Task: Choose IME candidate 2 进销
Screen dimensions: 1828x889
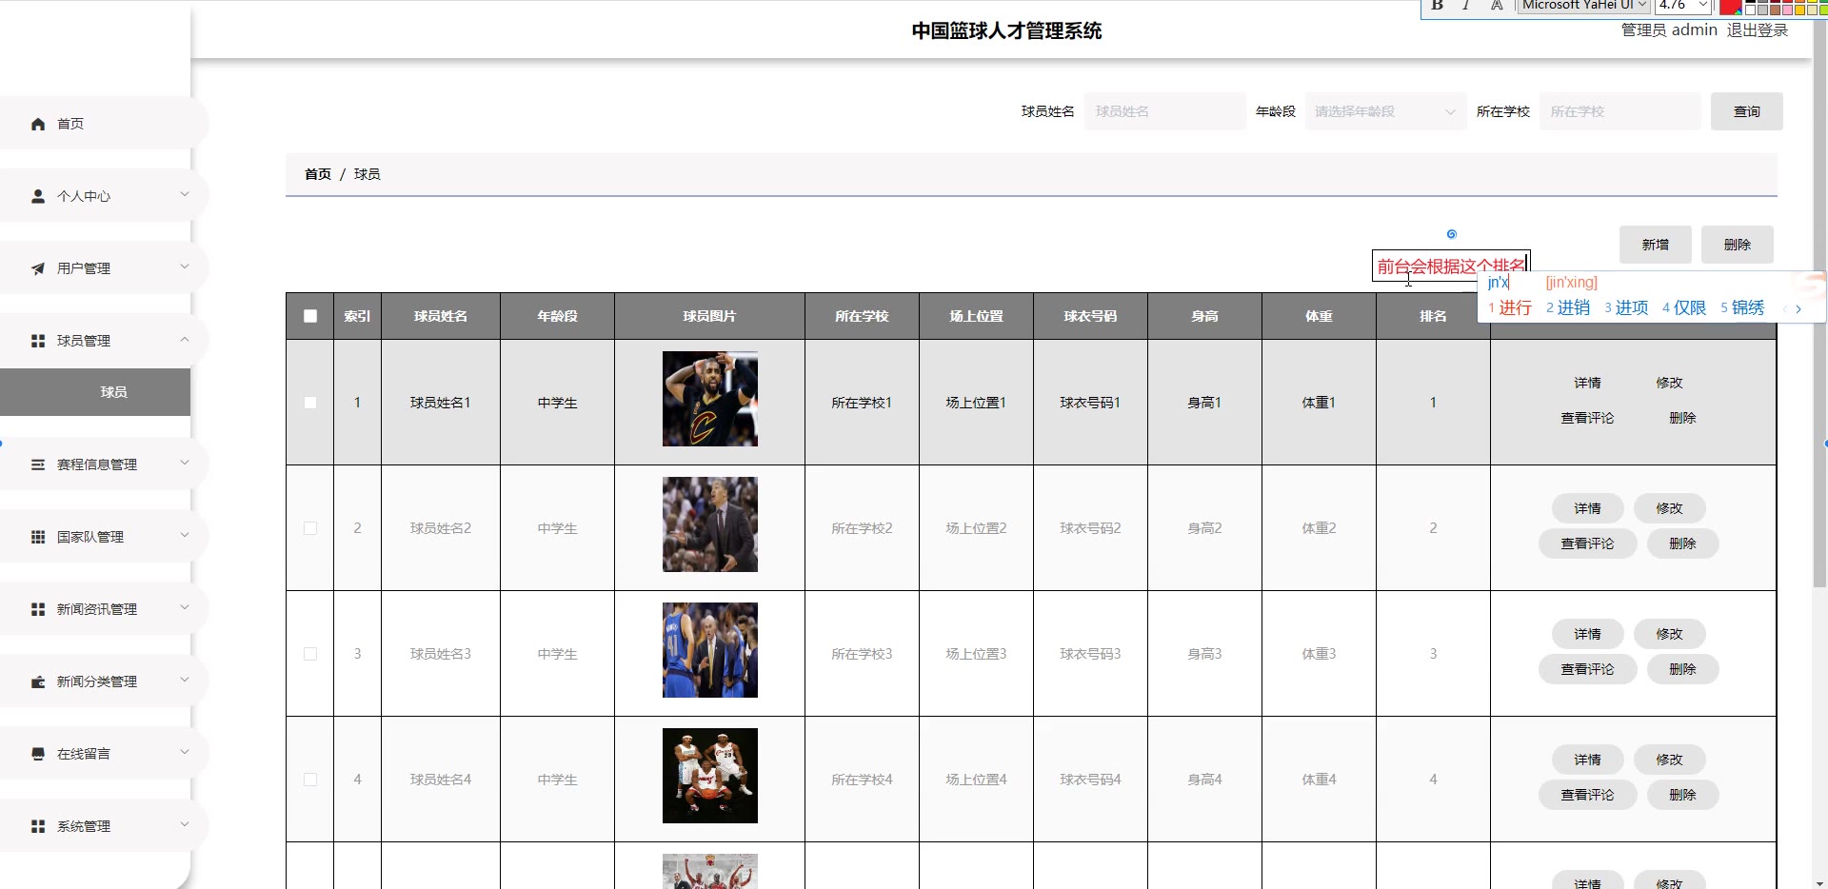Action: point(1568,307)
